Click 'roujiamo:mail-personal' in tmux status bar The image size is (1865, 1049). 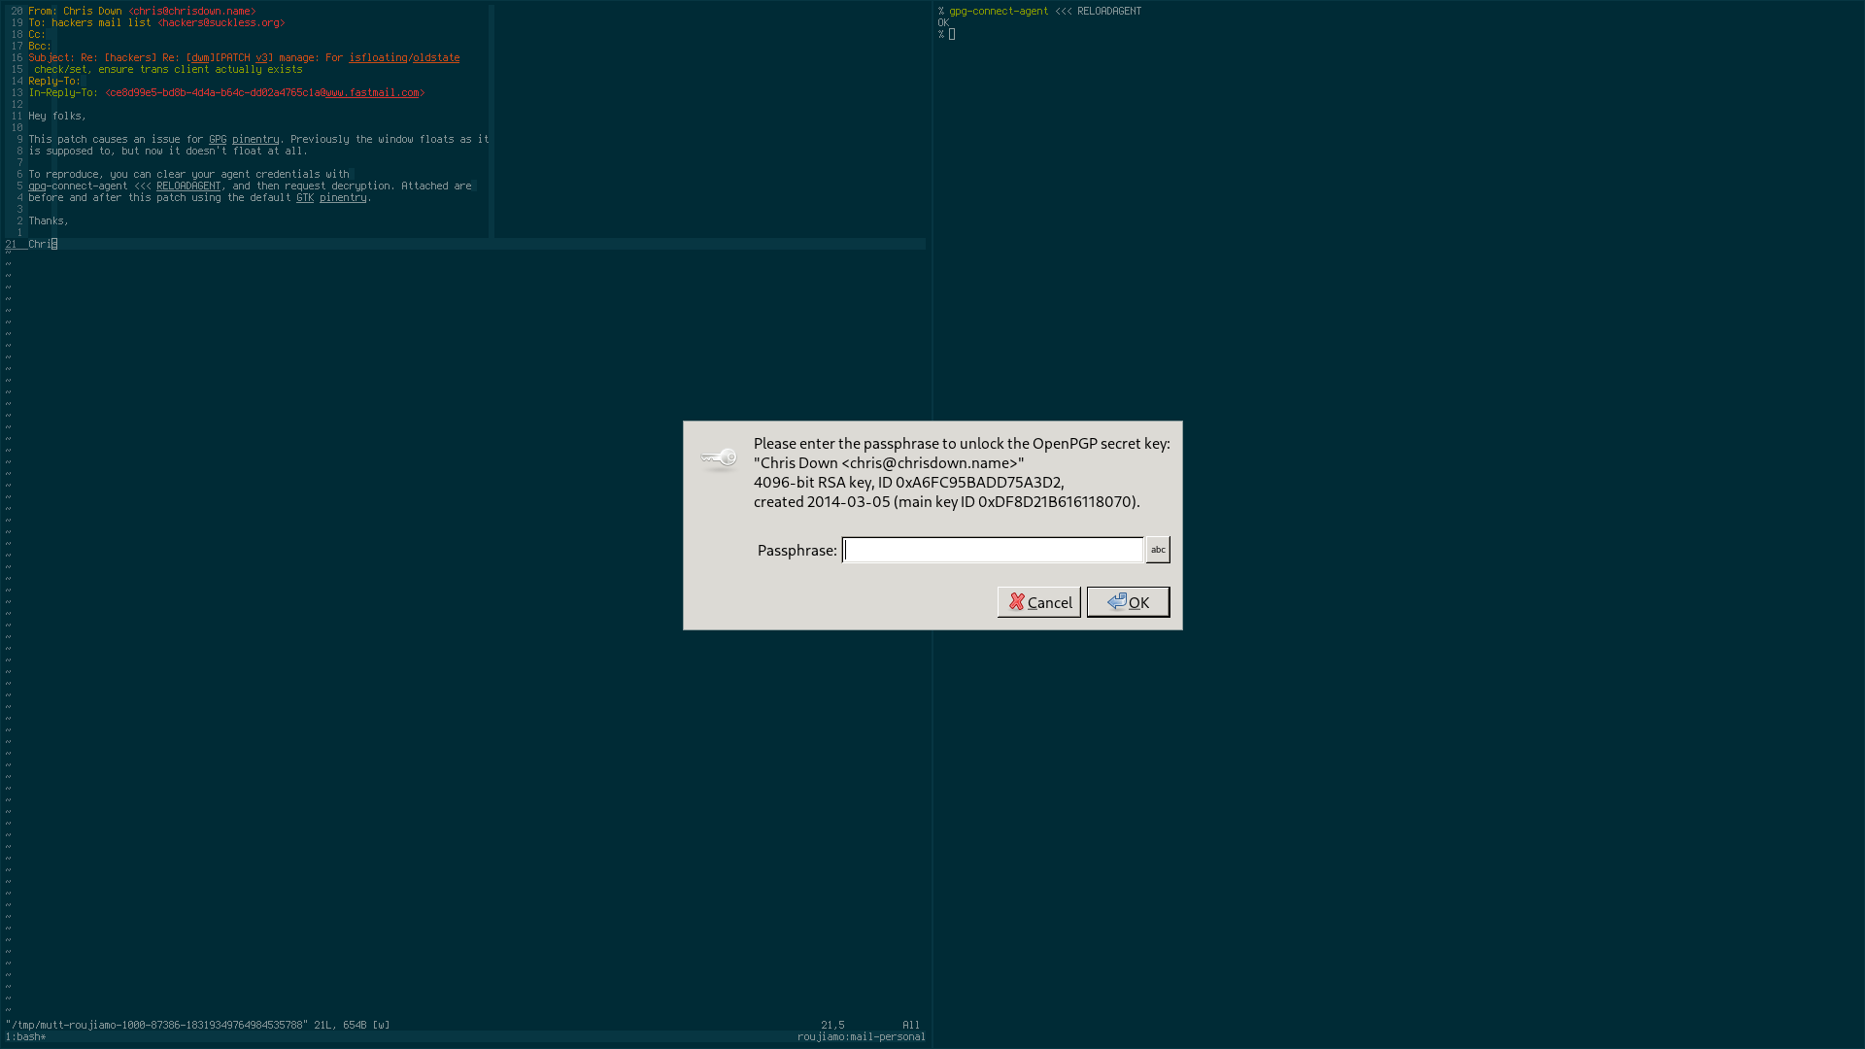[x=862, y=1037]
